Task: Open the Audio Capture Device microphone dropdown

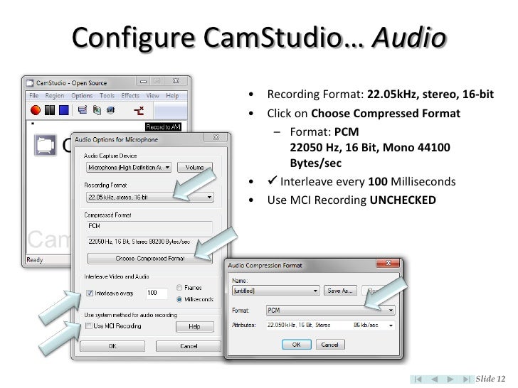Action: [129, 168]
